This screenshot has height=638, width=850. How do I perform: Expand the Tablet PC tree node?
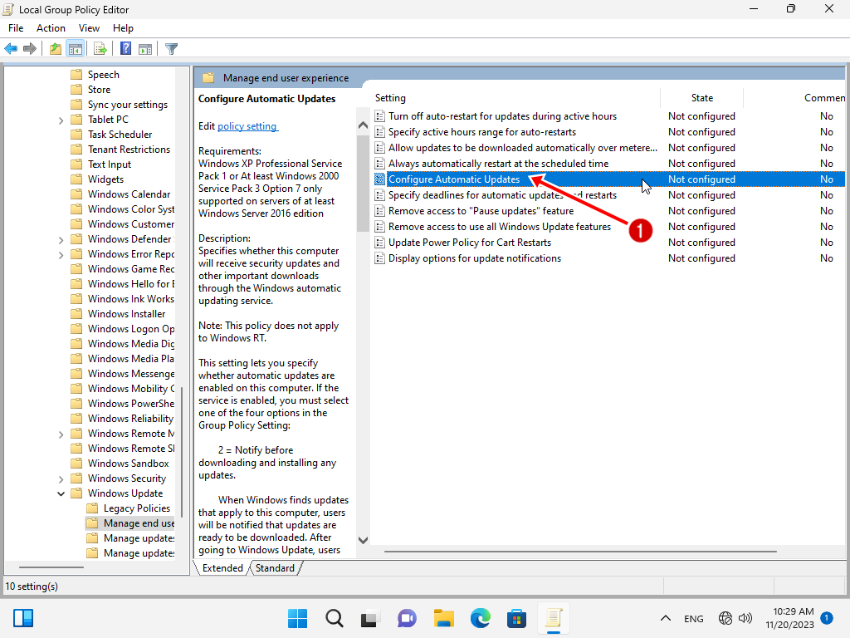(61, 120)
